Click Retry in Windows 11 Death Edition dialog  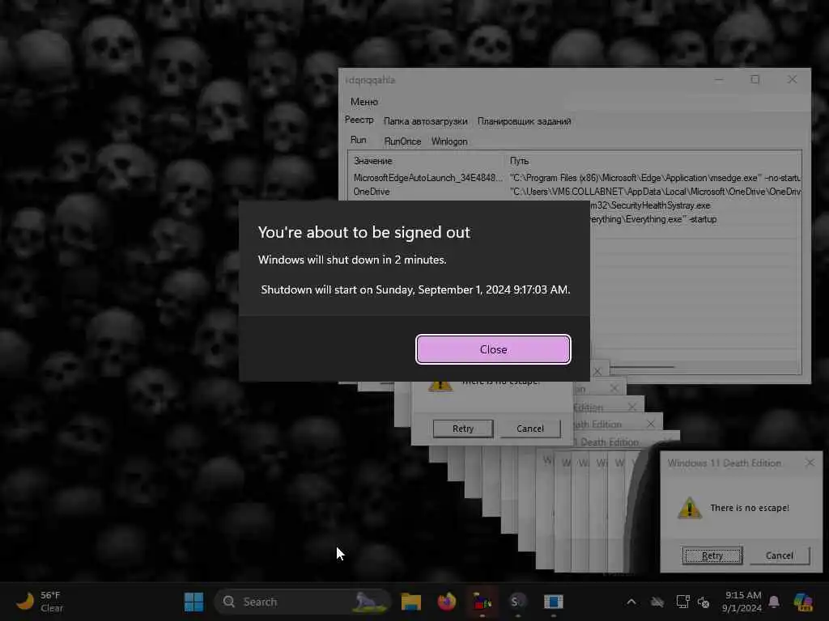click(712, 555)
